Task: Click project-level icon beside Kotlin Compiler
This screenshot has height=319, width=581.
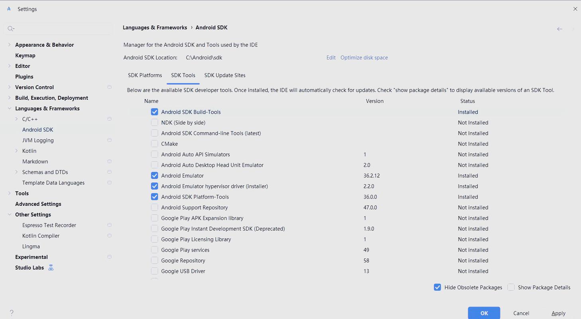Action: pyautogui.click(x=109, y=236)
